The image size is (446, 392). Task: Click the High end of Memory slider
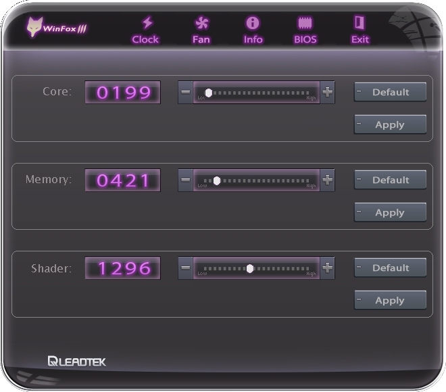click(x=311, y=186)
